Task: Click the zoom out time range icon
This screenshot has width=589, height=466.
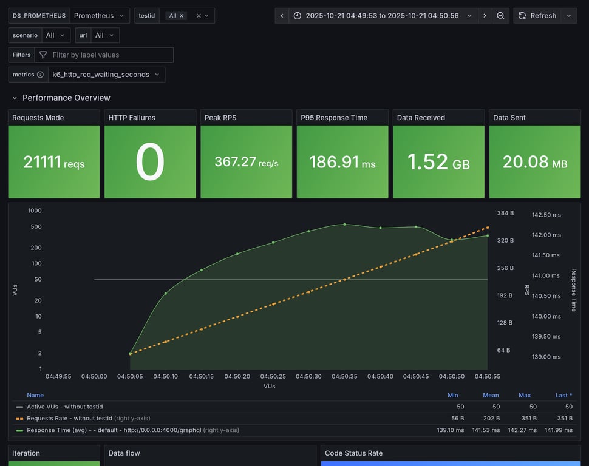Action: 500,16
